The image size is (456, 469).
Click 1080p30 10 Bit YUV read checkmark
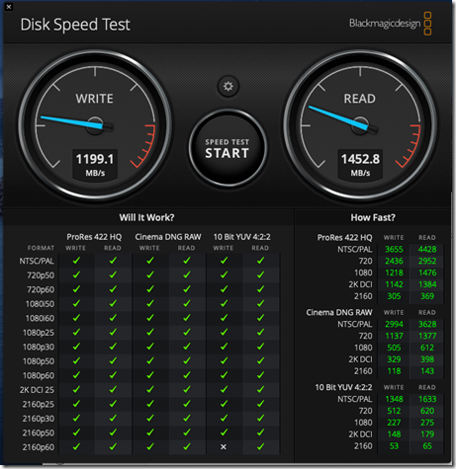coord(260,347)
